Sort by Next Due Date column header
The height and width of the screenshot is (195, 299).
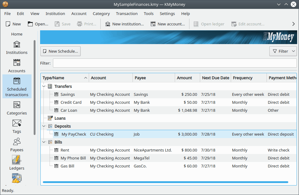pyautogui.click(x=215, y=78)
